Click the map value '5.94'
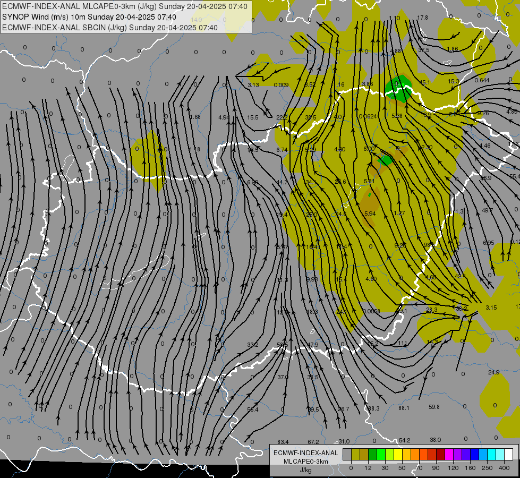The height and width of the screenshot is (478, 520). pyautogui.click(x=370, y=214)
